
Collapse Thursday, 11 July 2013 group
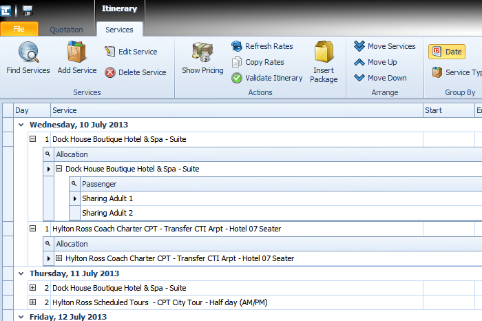[x=21, y=273]
